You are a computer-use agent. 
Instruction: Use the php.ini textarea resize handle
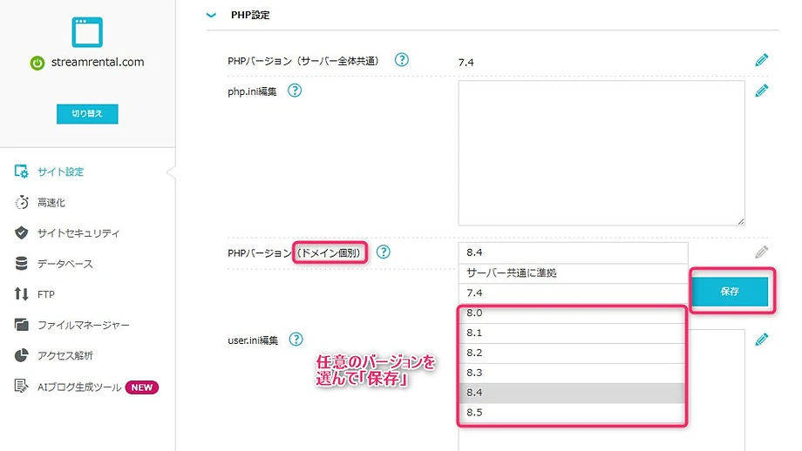click(x=741, y=221)
